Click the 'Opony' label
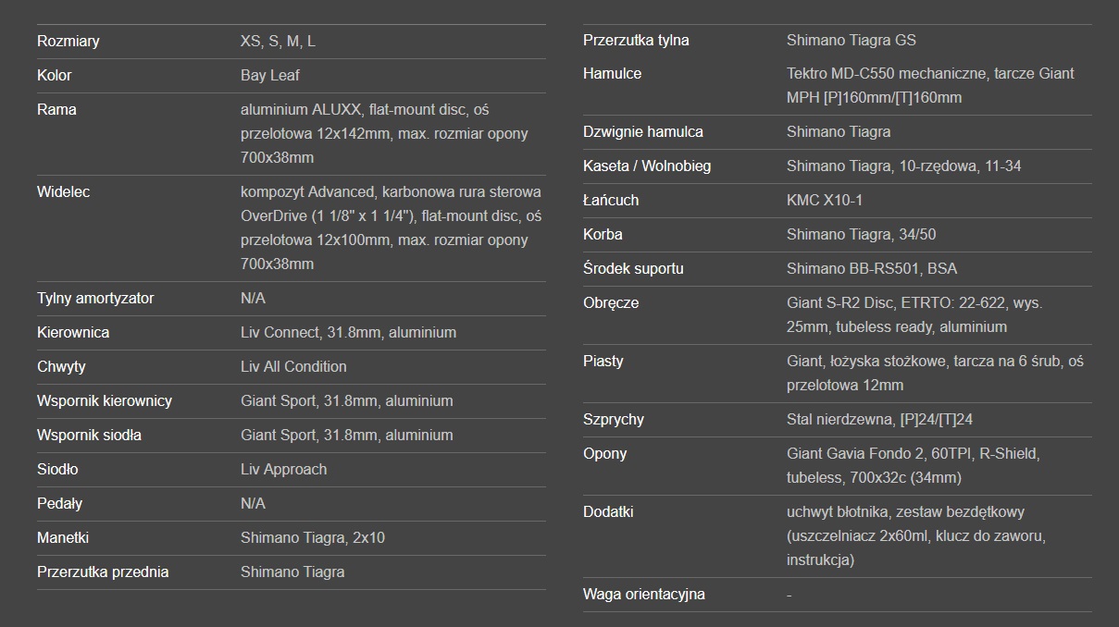The width and height of the screenshot is (1119, 627). click(605, 453)
